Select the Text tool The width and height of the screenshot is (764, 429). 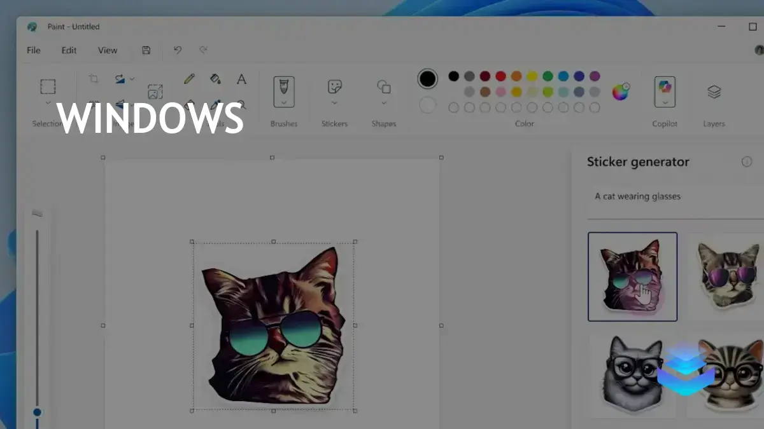[242, 79]
